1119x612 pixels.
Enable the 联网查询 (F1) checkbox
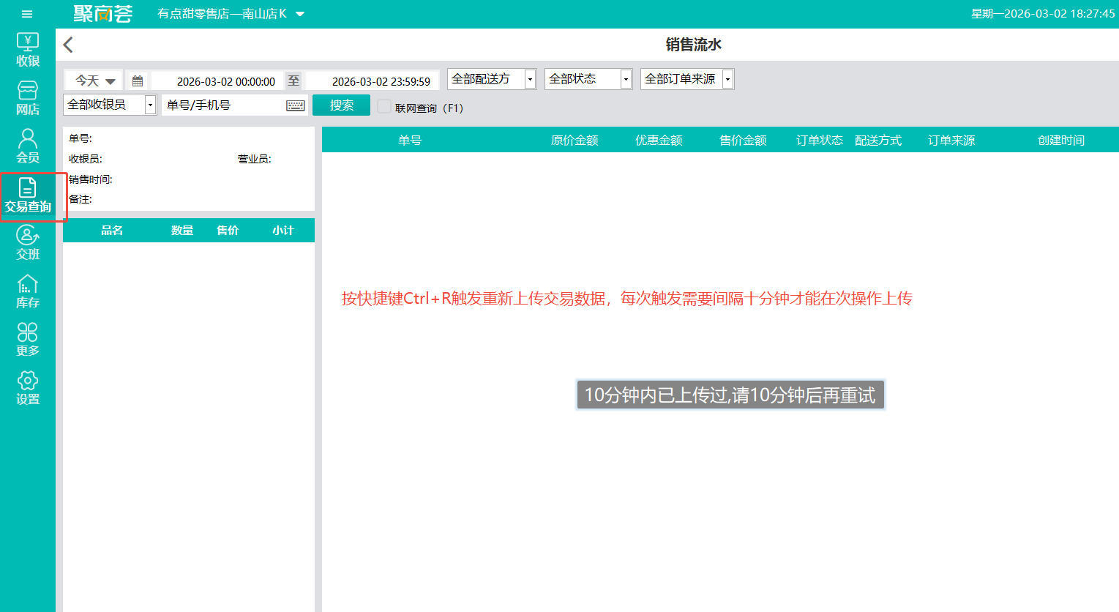(384, 107)
